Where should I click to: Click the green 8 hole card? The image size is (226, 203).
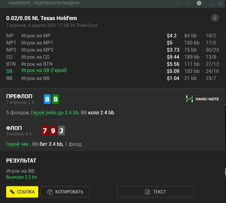56,99
